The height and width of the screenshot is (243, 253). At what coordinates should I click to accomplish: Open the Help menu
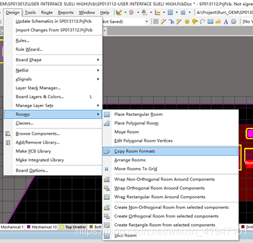[105, 13]
